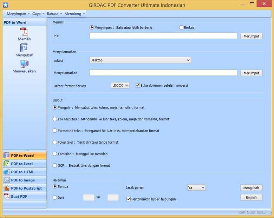Image resolution: width=274 pixels, height=218 pixels.
Task: Select the Semua pages radio button
Action: pos(55,186)
